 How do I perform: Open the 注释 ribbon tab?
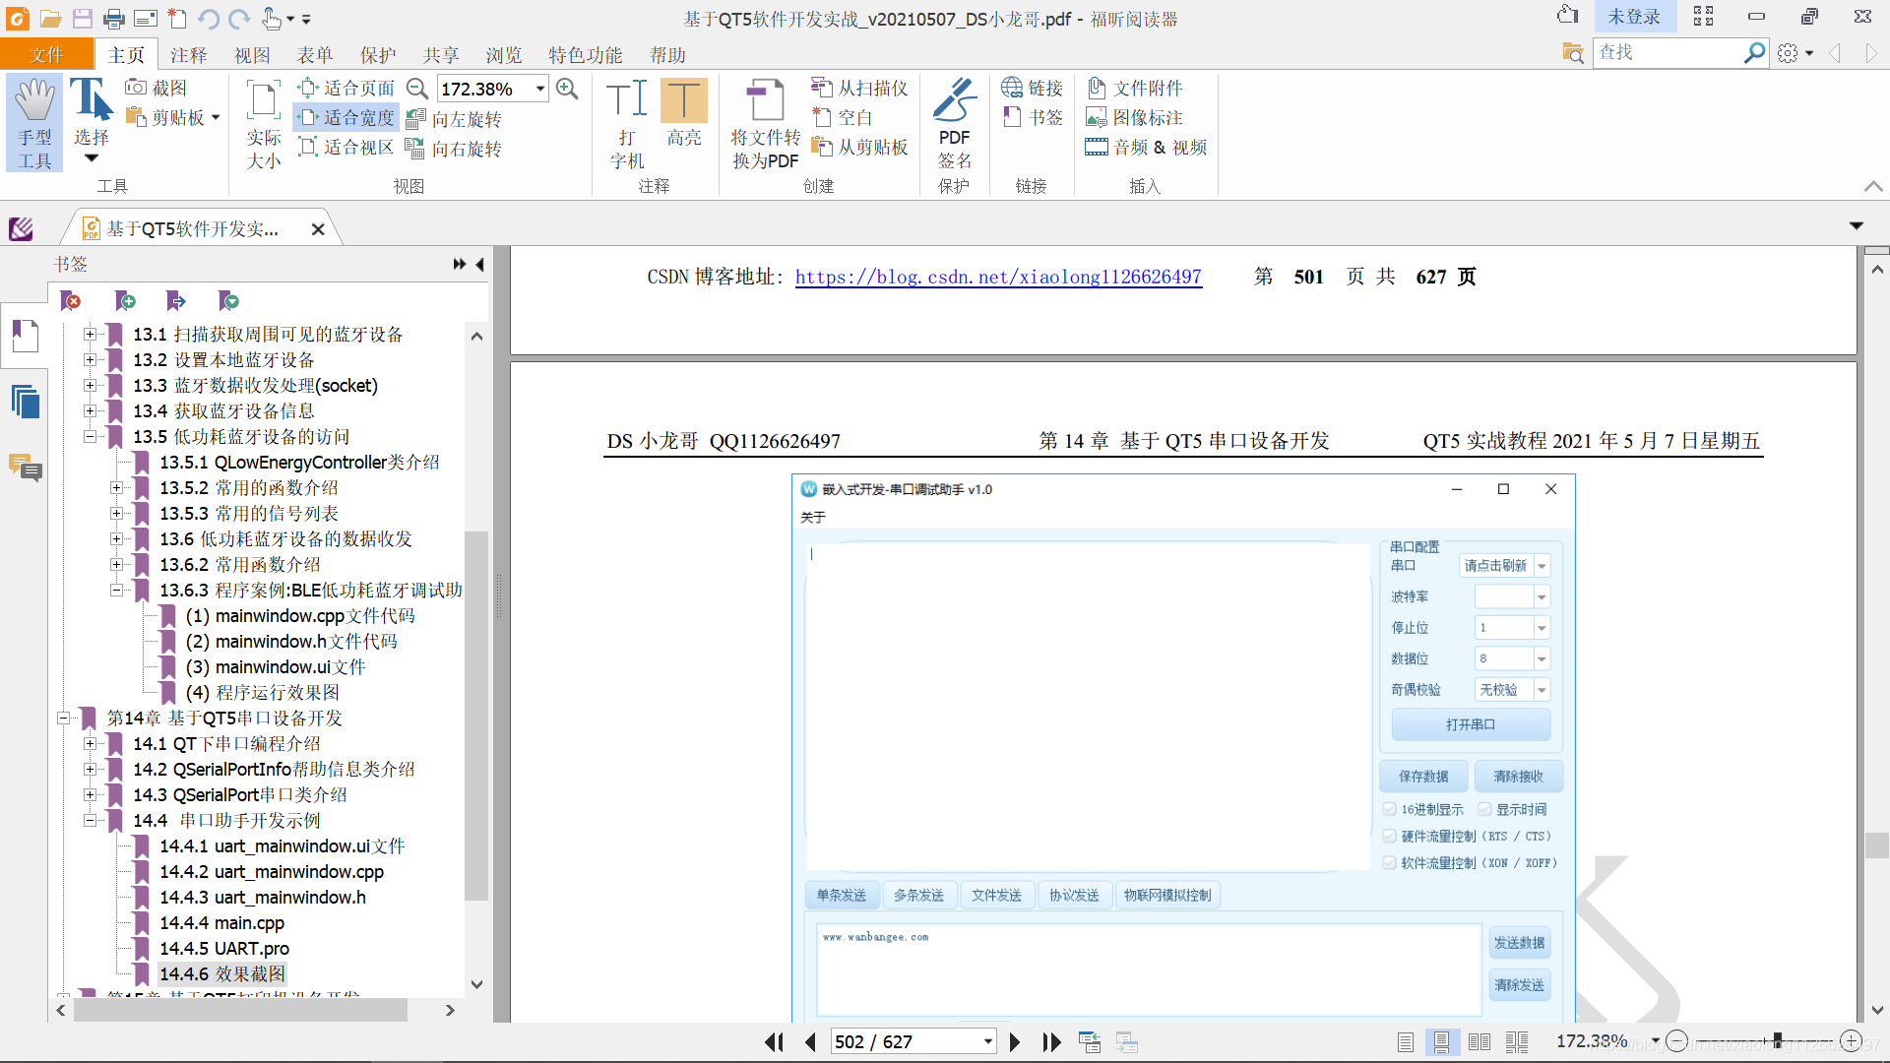click(x=188, y=55)
